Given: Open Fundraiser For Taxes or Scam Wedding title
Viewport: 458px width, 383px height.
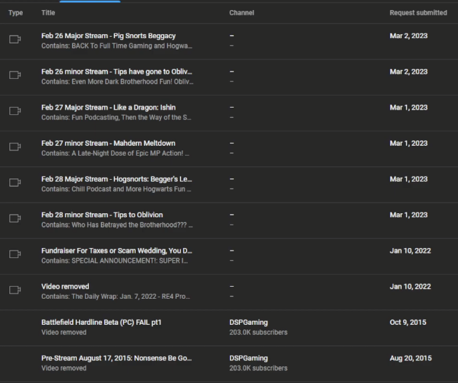Looking at the screenshot, I should click(116, 251).
